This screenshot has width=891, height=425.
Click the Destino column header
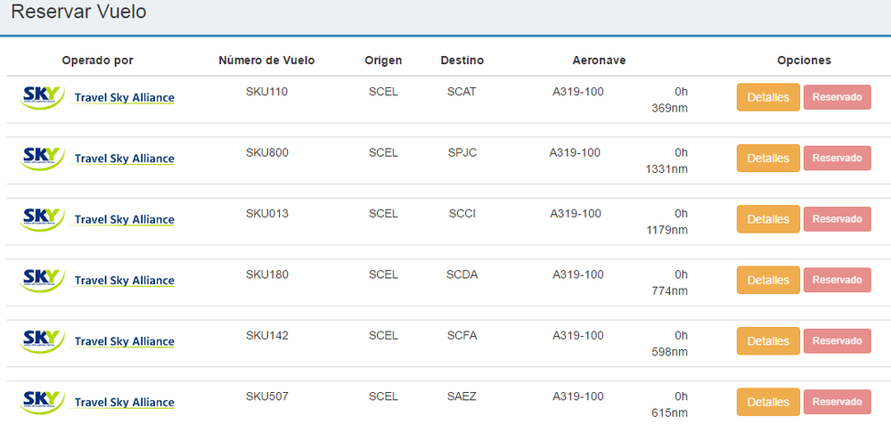click(462, 61)
